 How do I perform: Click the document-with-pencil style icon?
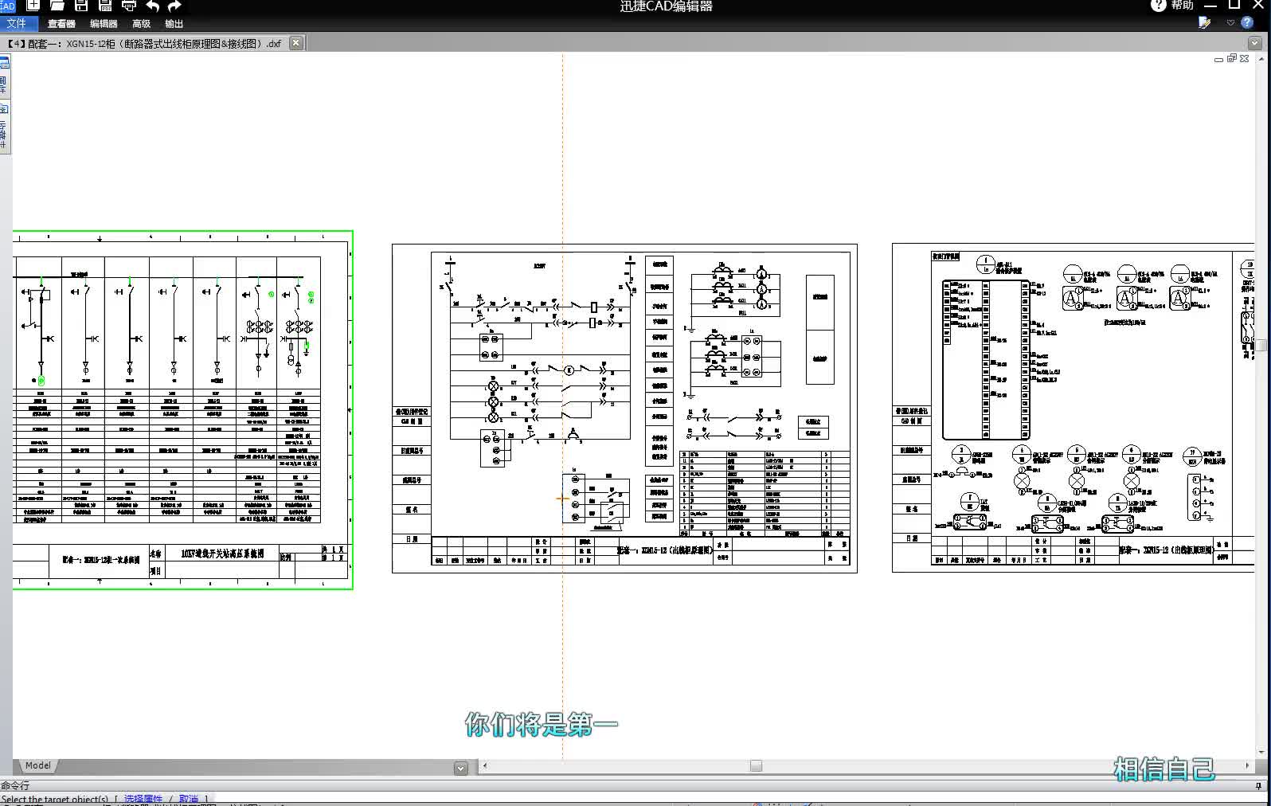click(x=1204, y=22)
